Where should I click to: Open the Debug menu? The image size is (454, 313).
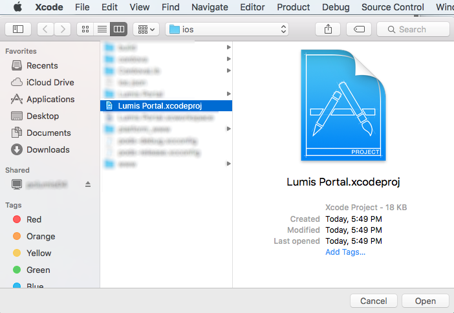pos(336,7)
